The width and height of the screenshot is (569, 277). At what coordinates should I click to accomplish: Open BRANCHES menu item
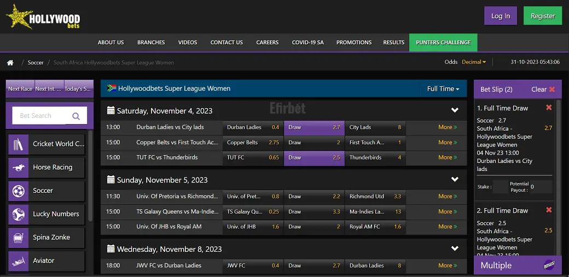click(x=151, y=43)
